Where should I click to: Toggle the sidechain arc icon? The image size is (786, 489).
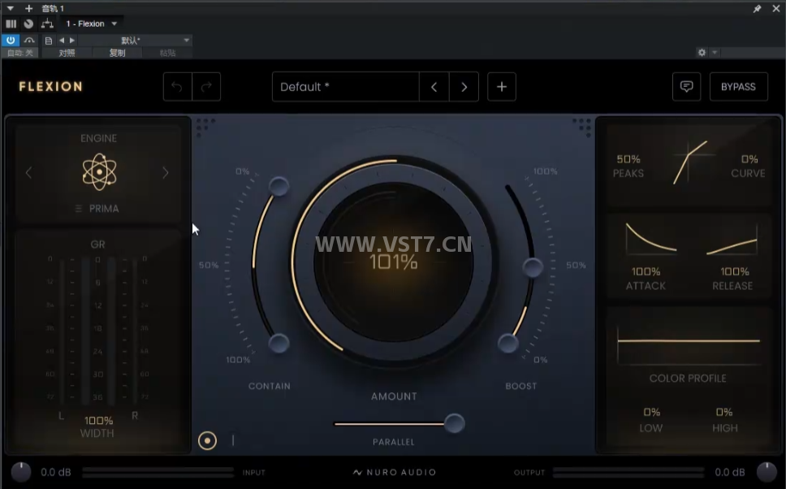coord(29,40)
